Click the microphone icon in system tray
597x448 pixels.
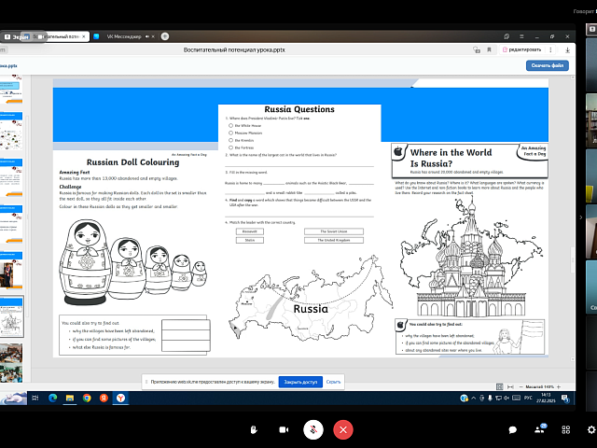tap(490, 399)
